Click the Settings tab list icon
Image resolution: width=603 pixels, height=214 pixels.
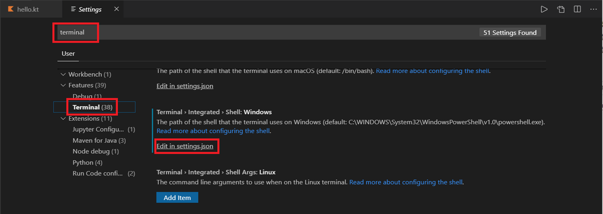coord(74,10)
